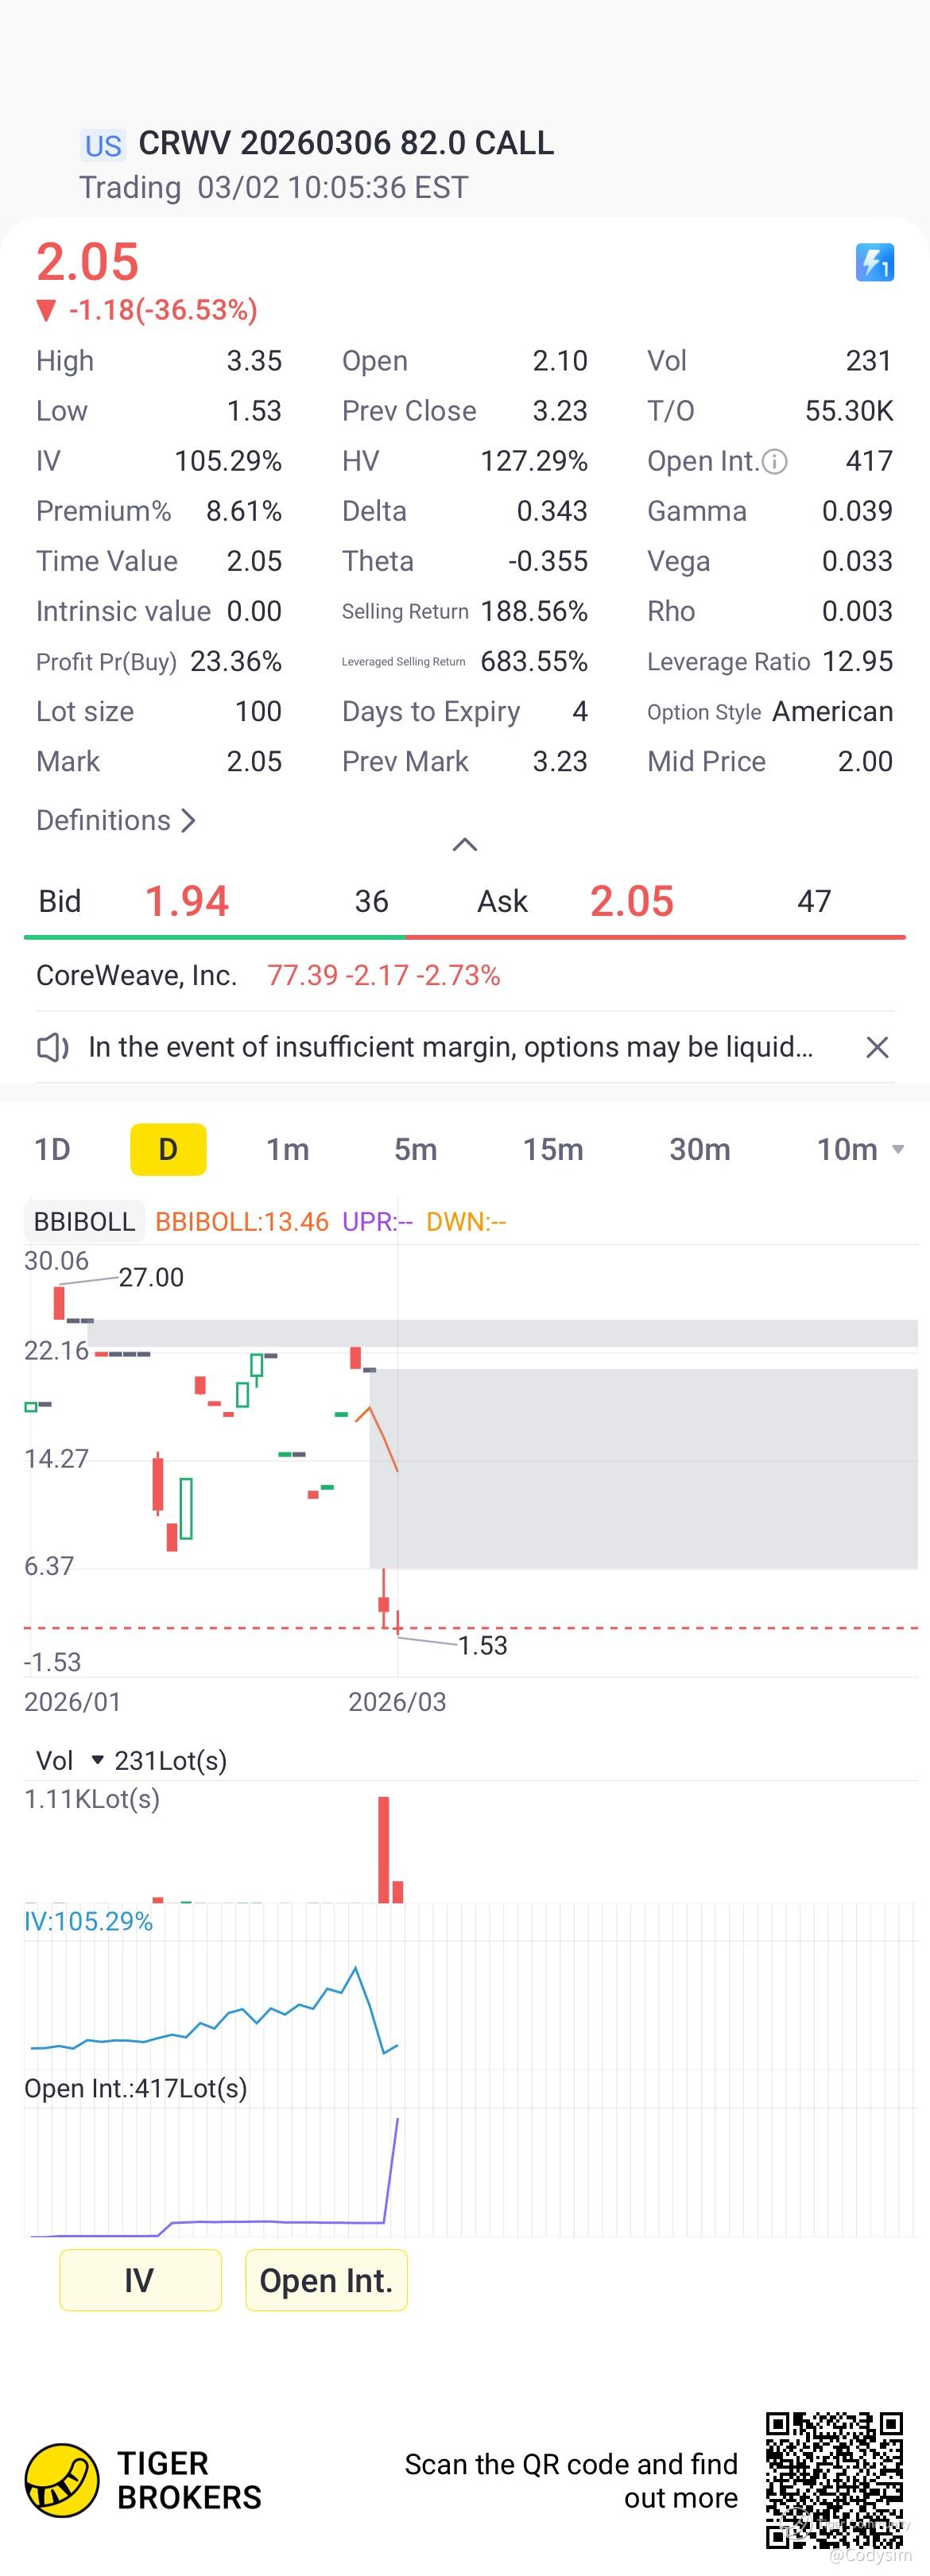Screen dimensions: 930x2576
Task: Open Definitions link
Action: click(x=116, y=820)
